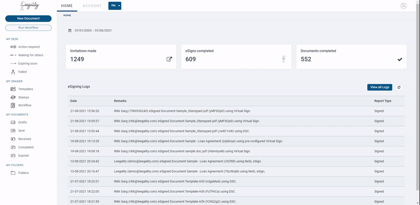The image size is (420, 205).
Task: Switch to the ACCOUNT tab
Action: tap(92, 6)
